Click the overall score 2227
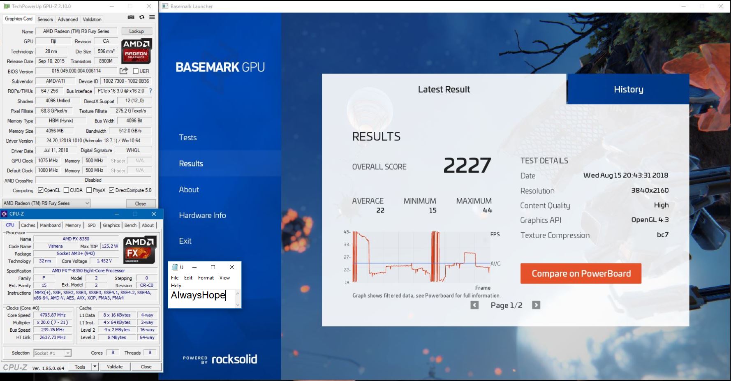 coord(467,166)
